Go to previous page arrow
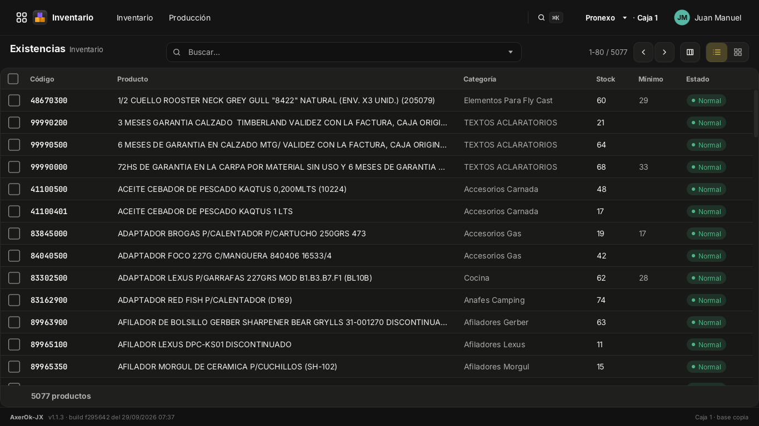 point(643,52)
